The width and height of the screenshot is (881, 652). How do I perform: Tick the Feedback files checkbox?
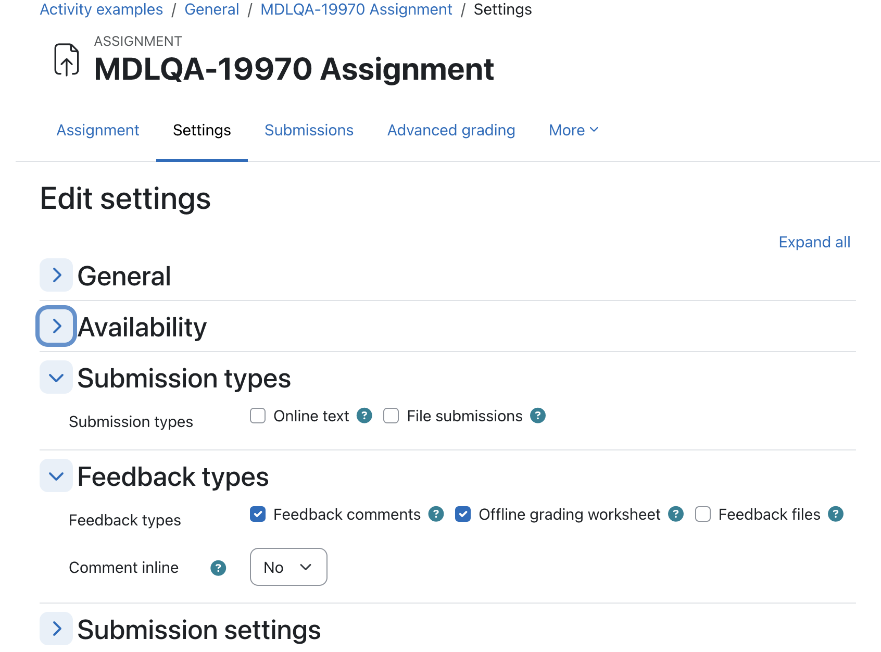[703, 514]
